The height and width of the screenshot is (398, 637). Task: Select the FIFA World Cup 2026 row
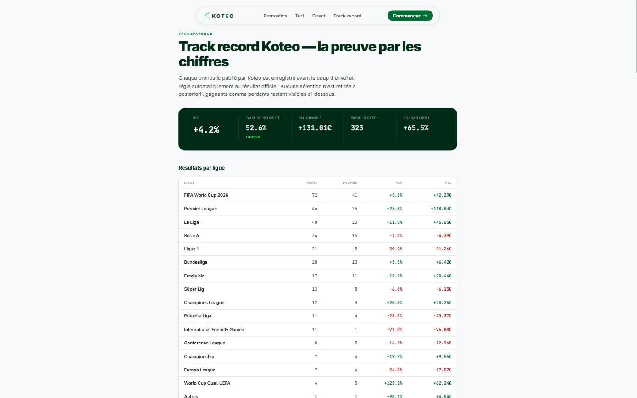318,195
